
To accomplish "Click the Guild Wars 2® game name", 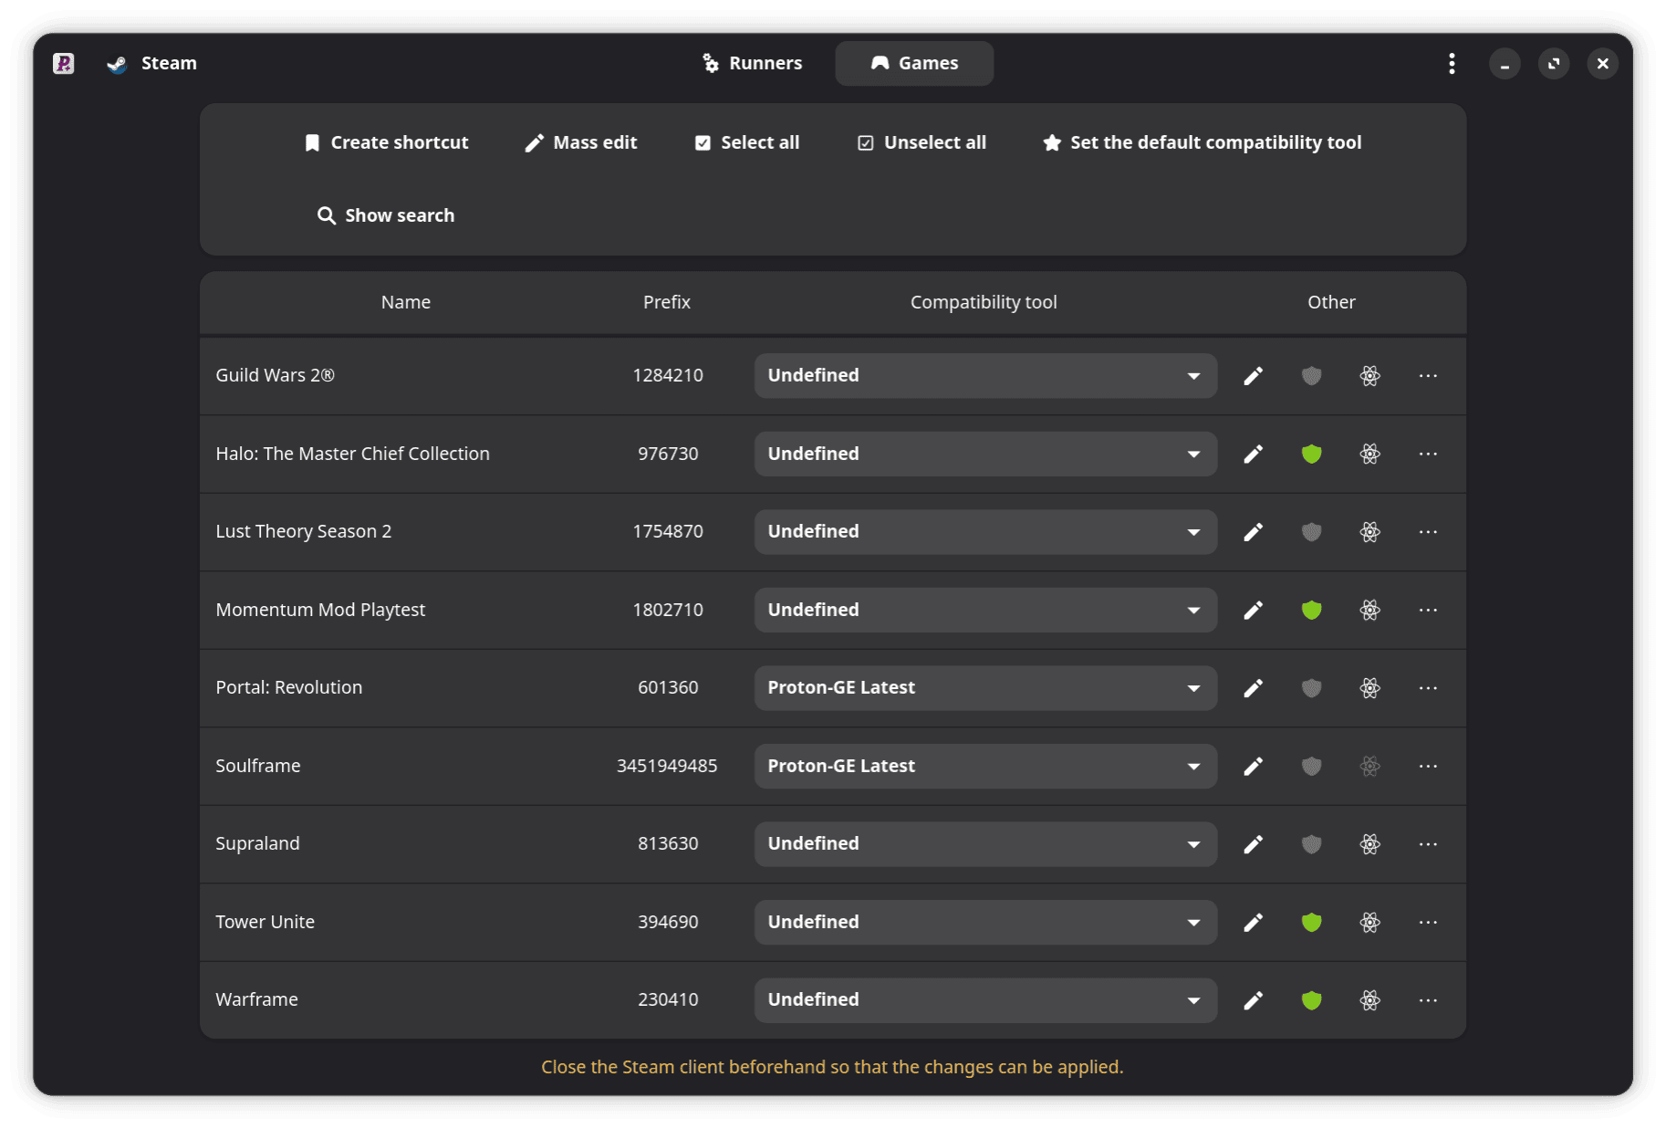I will (275, 376).
